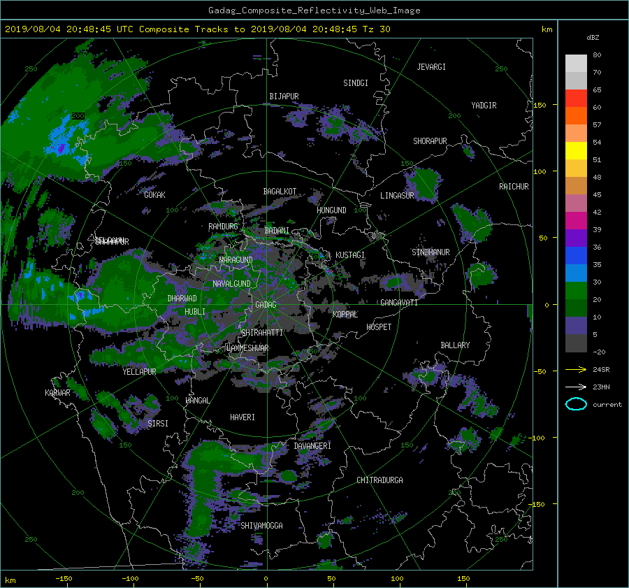This screenshot has width=629, height=588.
Task: Click the HUBLI city label
Action: tap(195, 312)
